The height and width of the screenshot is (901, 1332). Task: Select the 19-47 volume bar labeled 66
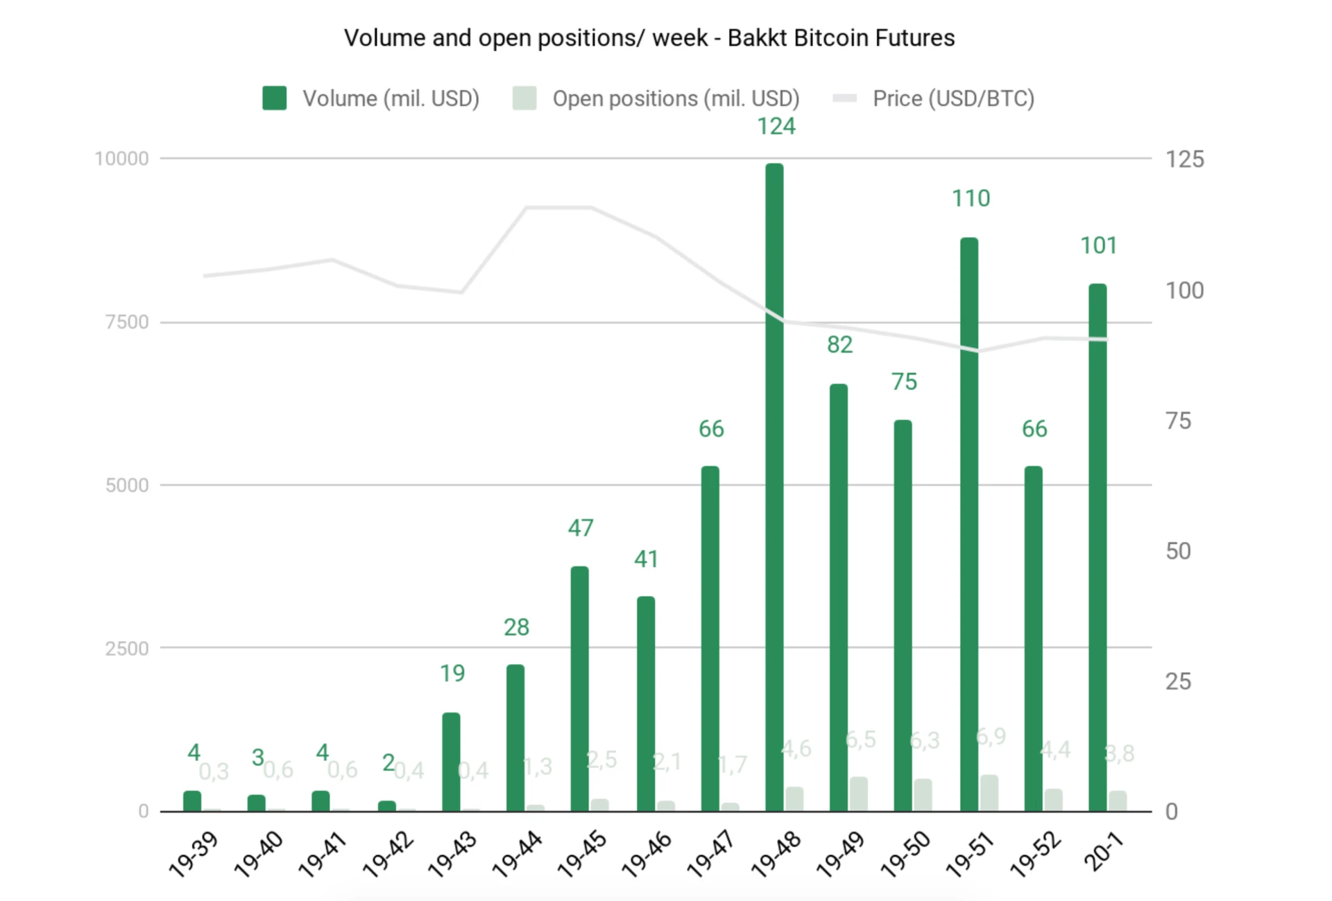pos(710,638)
